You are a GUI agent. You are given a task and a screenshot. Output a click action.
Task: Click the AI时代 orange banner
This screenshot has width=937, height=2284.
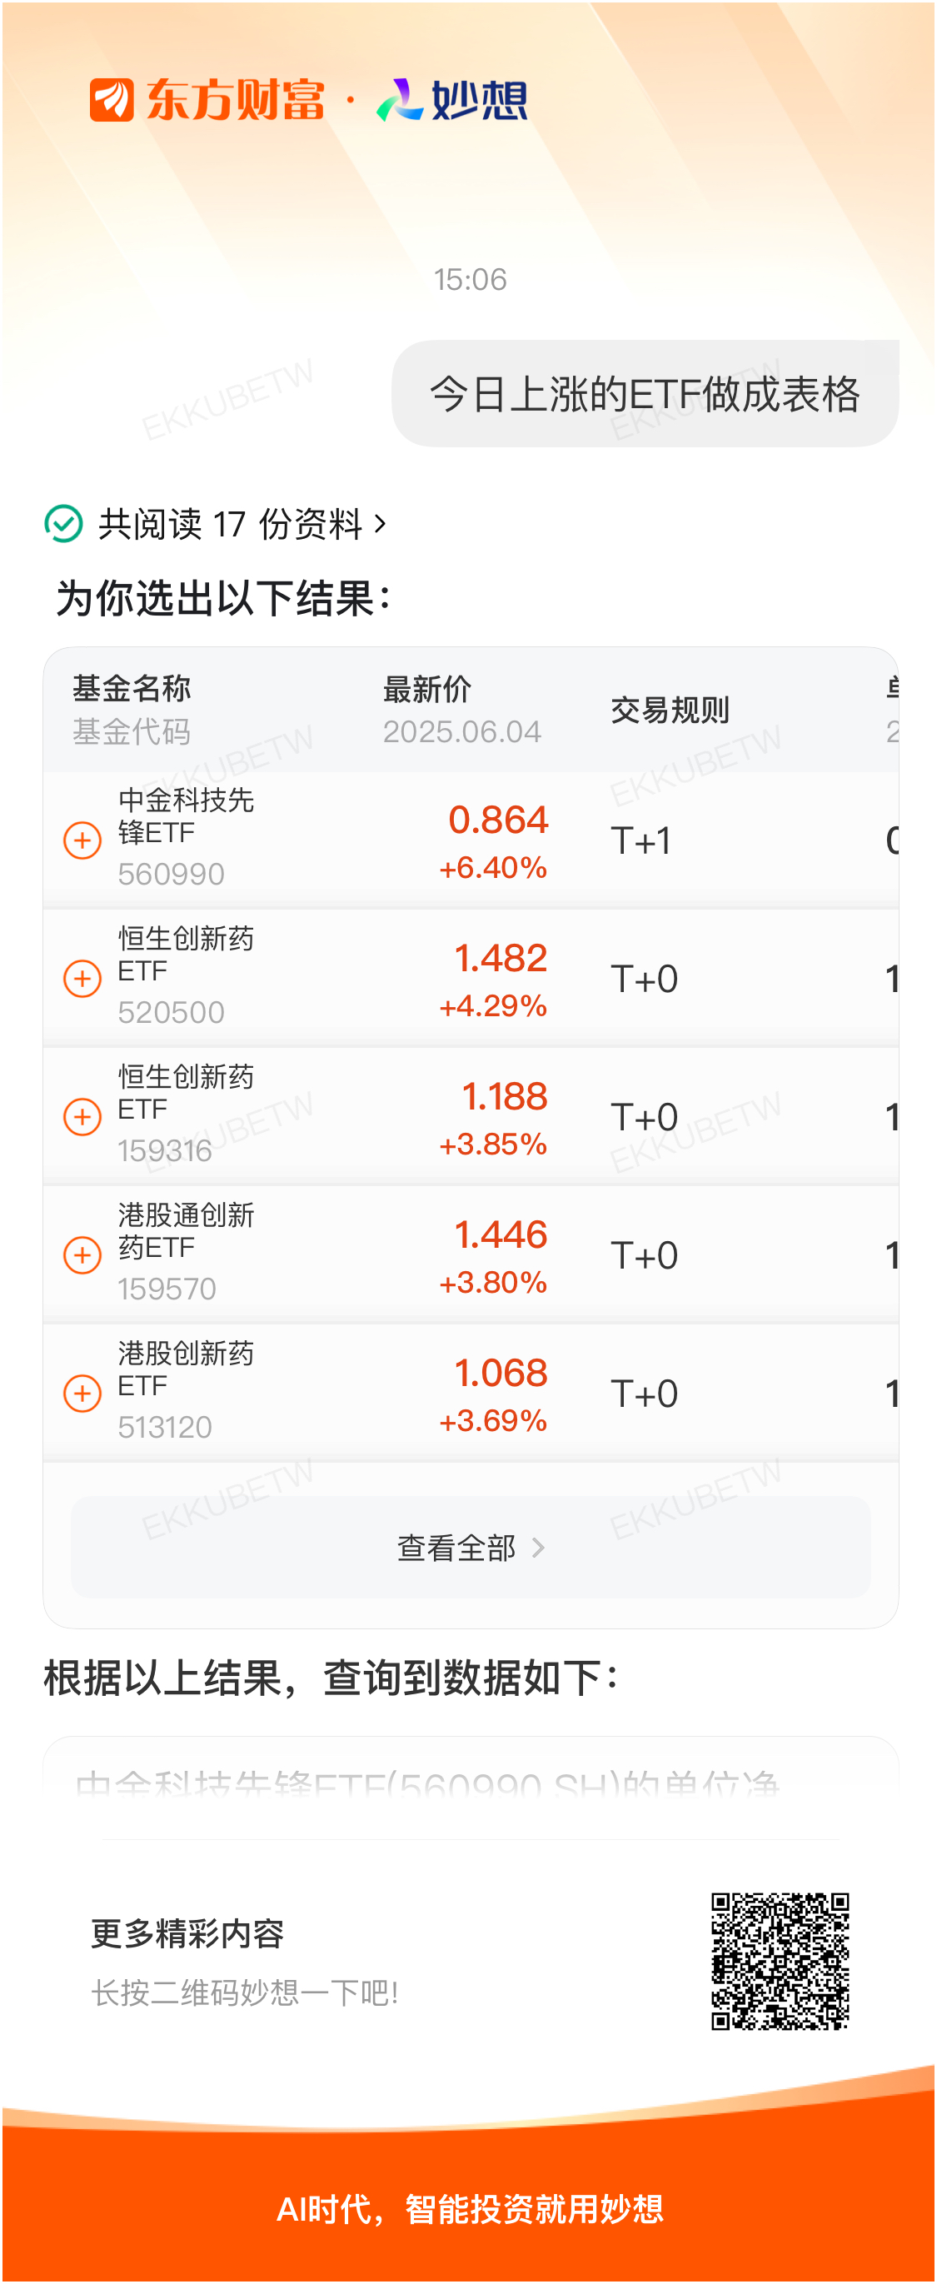coord(470,2207)
